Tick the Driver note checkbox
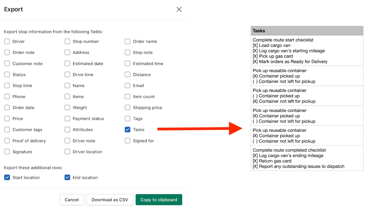Viewport: 367px width, 209px height. pos(67,141)
